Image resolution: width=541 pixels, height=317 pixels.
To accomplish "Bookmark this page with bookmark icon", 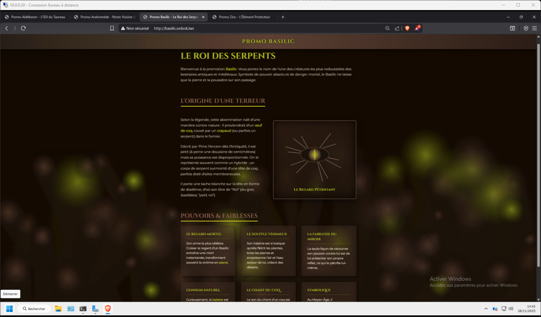I will click(x=112, y=28).
